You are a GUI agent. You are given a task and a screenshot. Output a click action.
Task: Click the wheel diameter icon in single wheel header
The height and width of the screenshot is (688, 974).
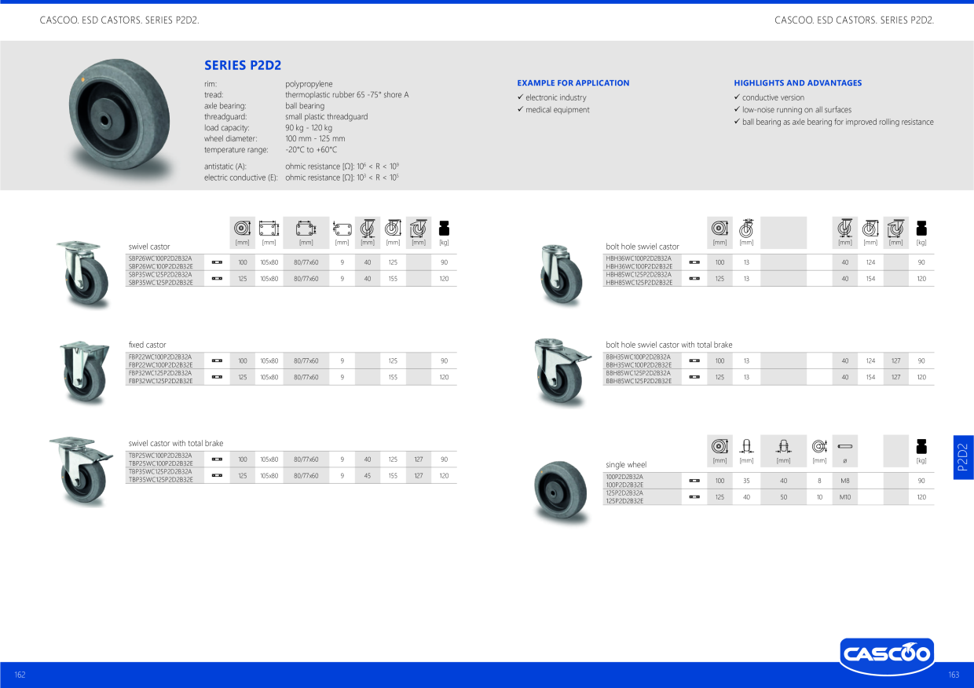pos(720,446)
